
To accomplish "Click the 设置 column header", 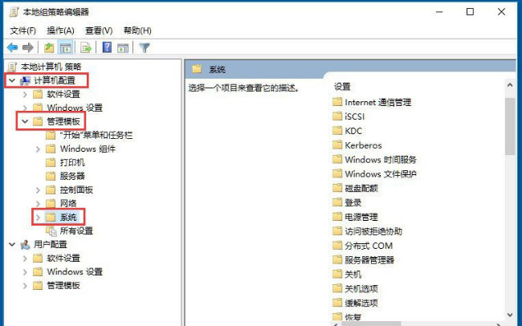I will [342, 87].
